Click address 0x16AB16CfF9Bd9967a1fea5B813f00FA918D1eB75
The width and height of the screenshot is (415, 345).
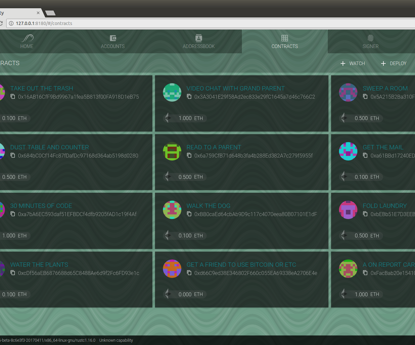tap(78, 97)
